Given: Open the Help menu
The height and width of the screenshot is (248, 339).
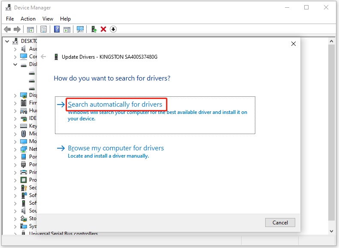Looking at the screenshot, I should pos(65,19).
